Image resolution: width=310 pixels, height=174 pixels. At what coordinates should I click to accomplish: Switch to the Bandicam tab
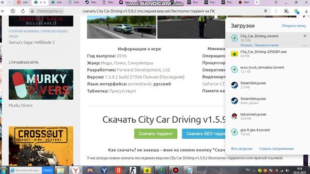pos(245,2)
